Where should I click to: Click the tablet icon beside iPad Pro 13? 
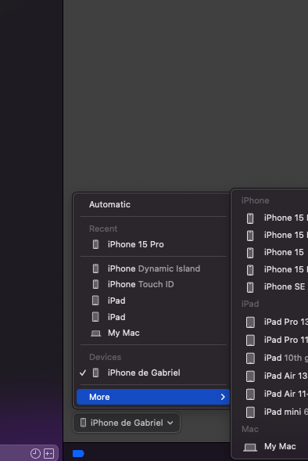click(250, 322)
